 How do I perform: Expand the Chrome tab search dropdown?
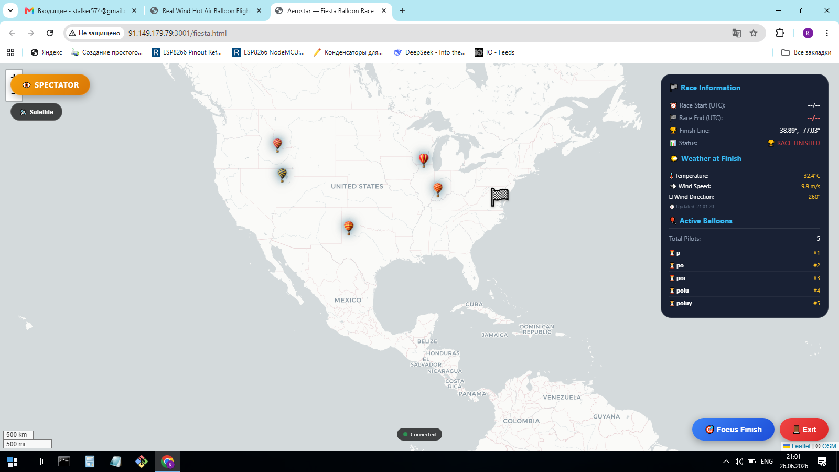[10, 10]
